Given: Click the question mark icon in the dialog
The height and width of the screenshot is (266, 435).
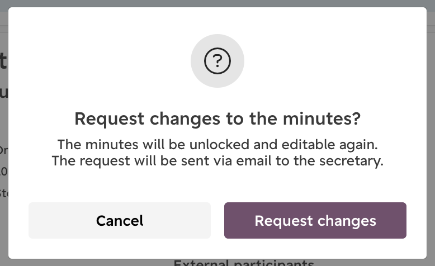Looking at the screenshot, I should tap(217, 61).
